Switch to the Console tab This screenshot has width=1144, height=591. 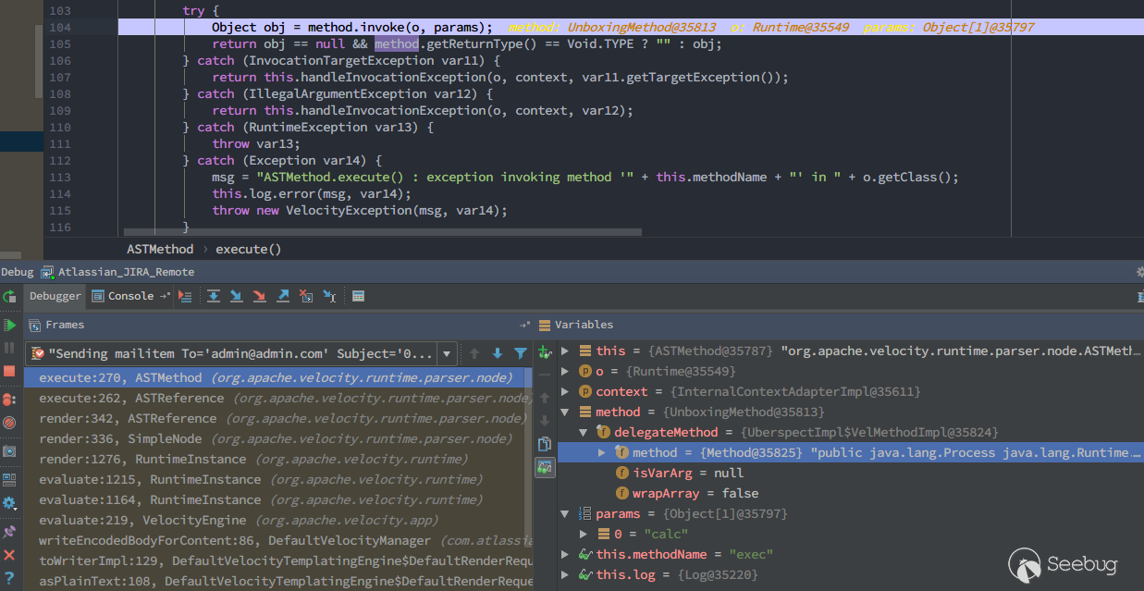tap(124, 296)
